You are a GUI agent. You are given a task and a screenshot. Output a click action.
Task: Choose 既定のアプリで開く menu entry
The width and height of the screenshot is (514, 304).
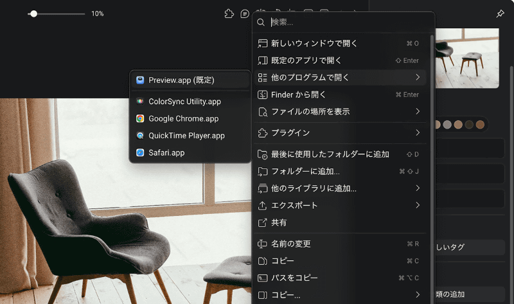click(340, 60)
